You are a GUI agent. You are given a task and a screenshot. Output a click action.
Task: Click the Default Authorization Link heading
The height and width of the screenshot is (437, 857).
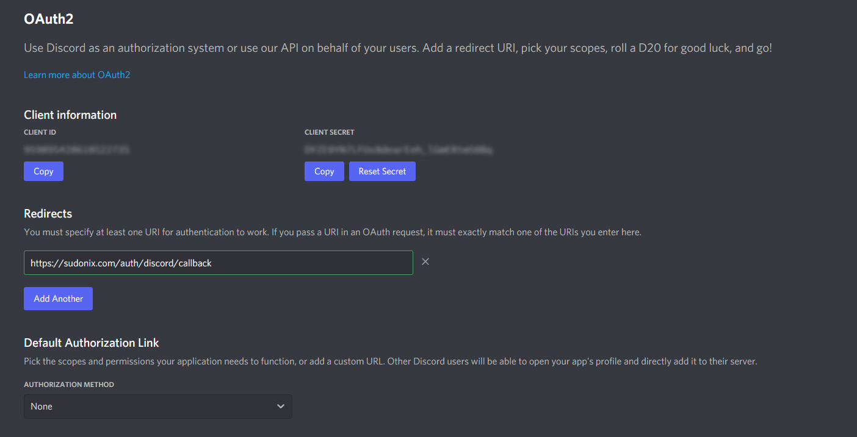tap(92, 343)
